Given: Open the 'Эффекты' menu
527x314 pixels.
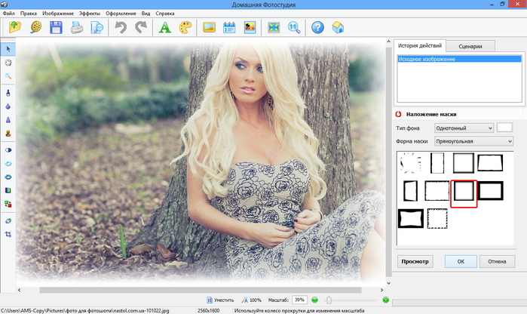Looking at the screenshot, I should (89, 14).
